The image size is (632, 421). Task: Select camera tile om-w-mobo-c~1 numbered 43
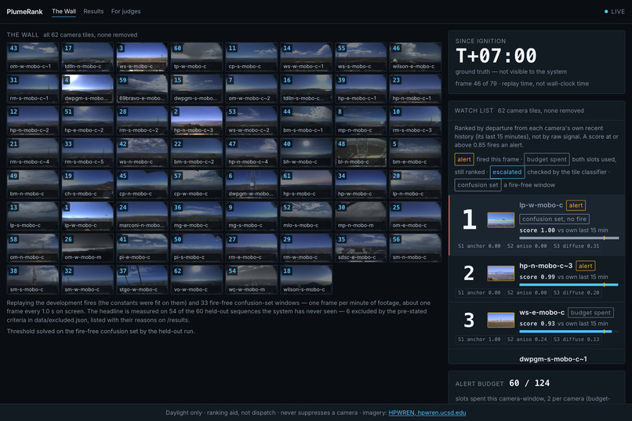(x=33, y=56)
